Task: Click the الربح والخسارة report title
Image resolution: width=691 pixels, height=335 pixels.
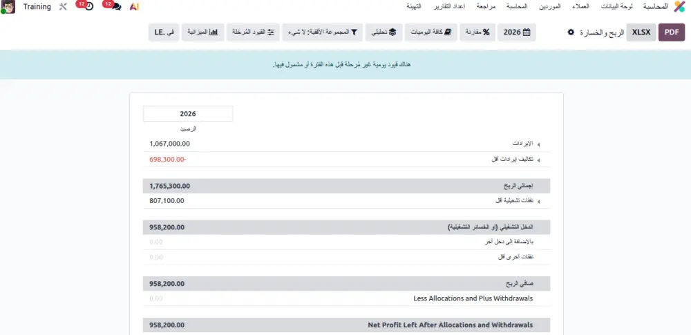Action: click(x=602, y=32)
